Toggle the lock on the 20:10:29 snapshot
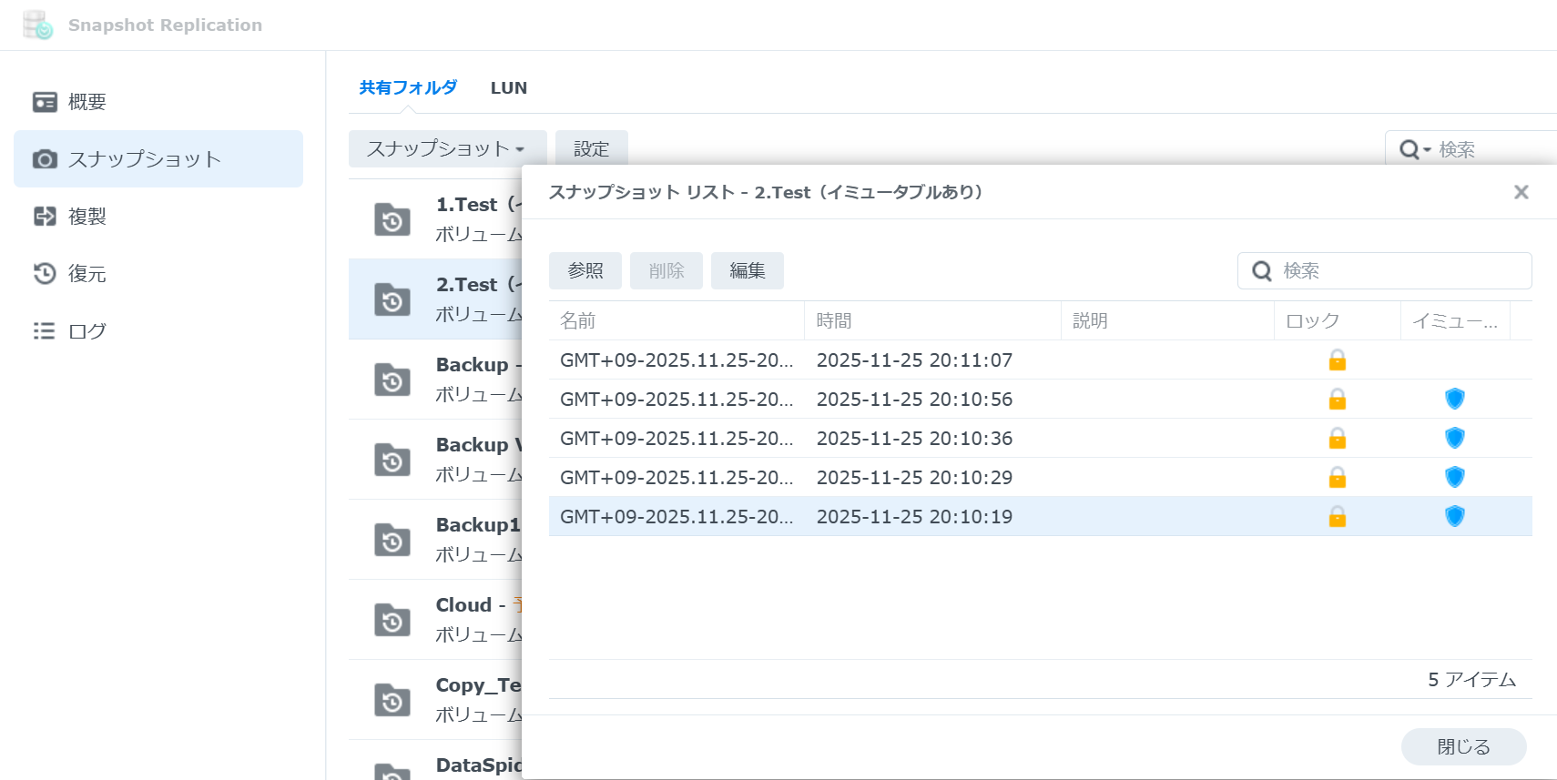 coord(1337,478)
